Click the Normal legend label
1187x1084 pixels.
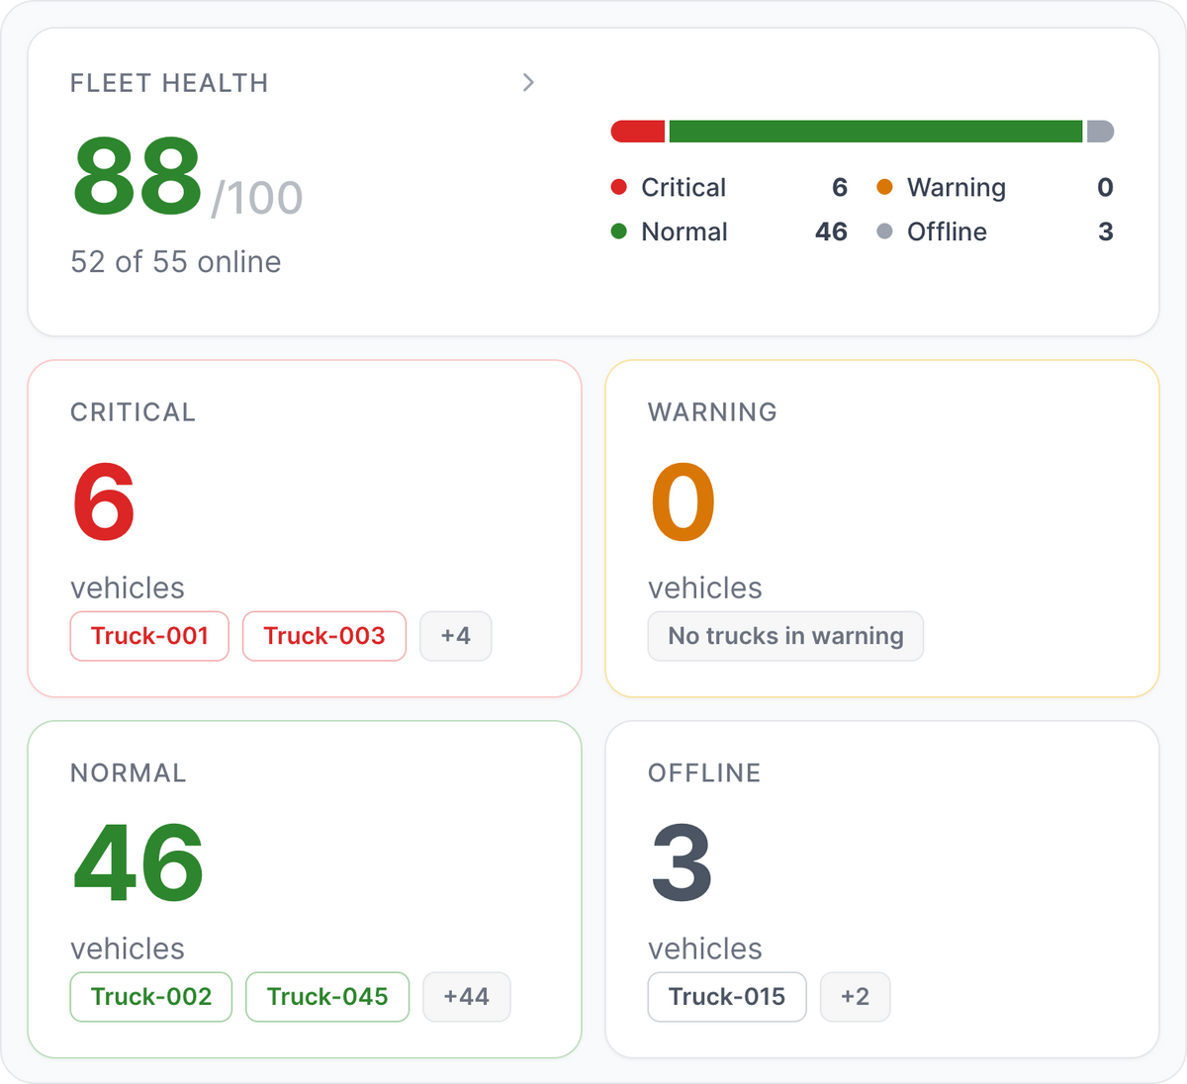pyautogui.click(x=685, y=231)
